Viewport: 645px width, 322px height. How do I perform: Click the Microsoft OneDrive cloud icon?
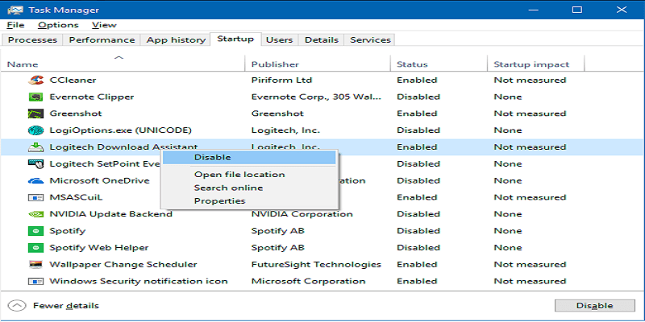tap(35, 180)
